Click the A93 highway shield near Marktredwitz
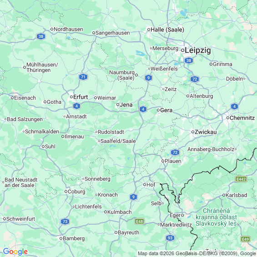257x257 pixels. tap(170, 238)
